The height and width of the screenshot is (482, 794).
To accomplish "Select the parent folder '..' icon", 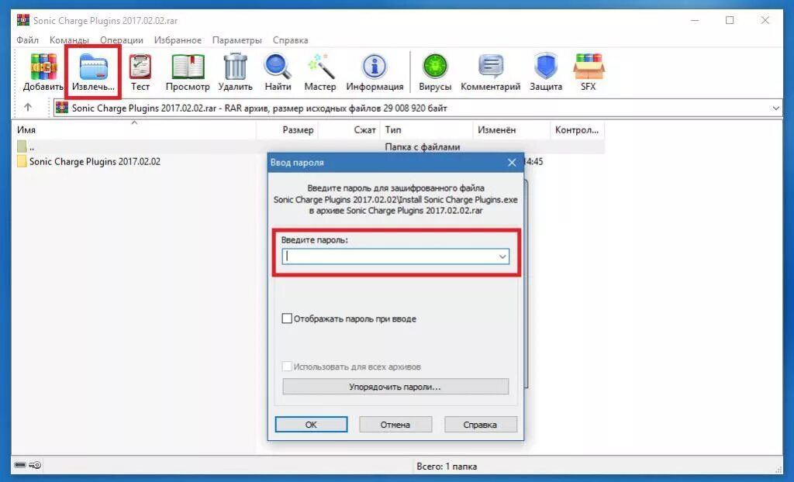I will (22, 146).
